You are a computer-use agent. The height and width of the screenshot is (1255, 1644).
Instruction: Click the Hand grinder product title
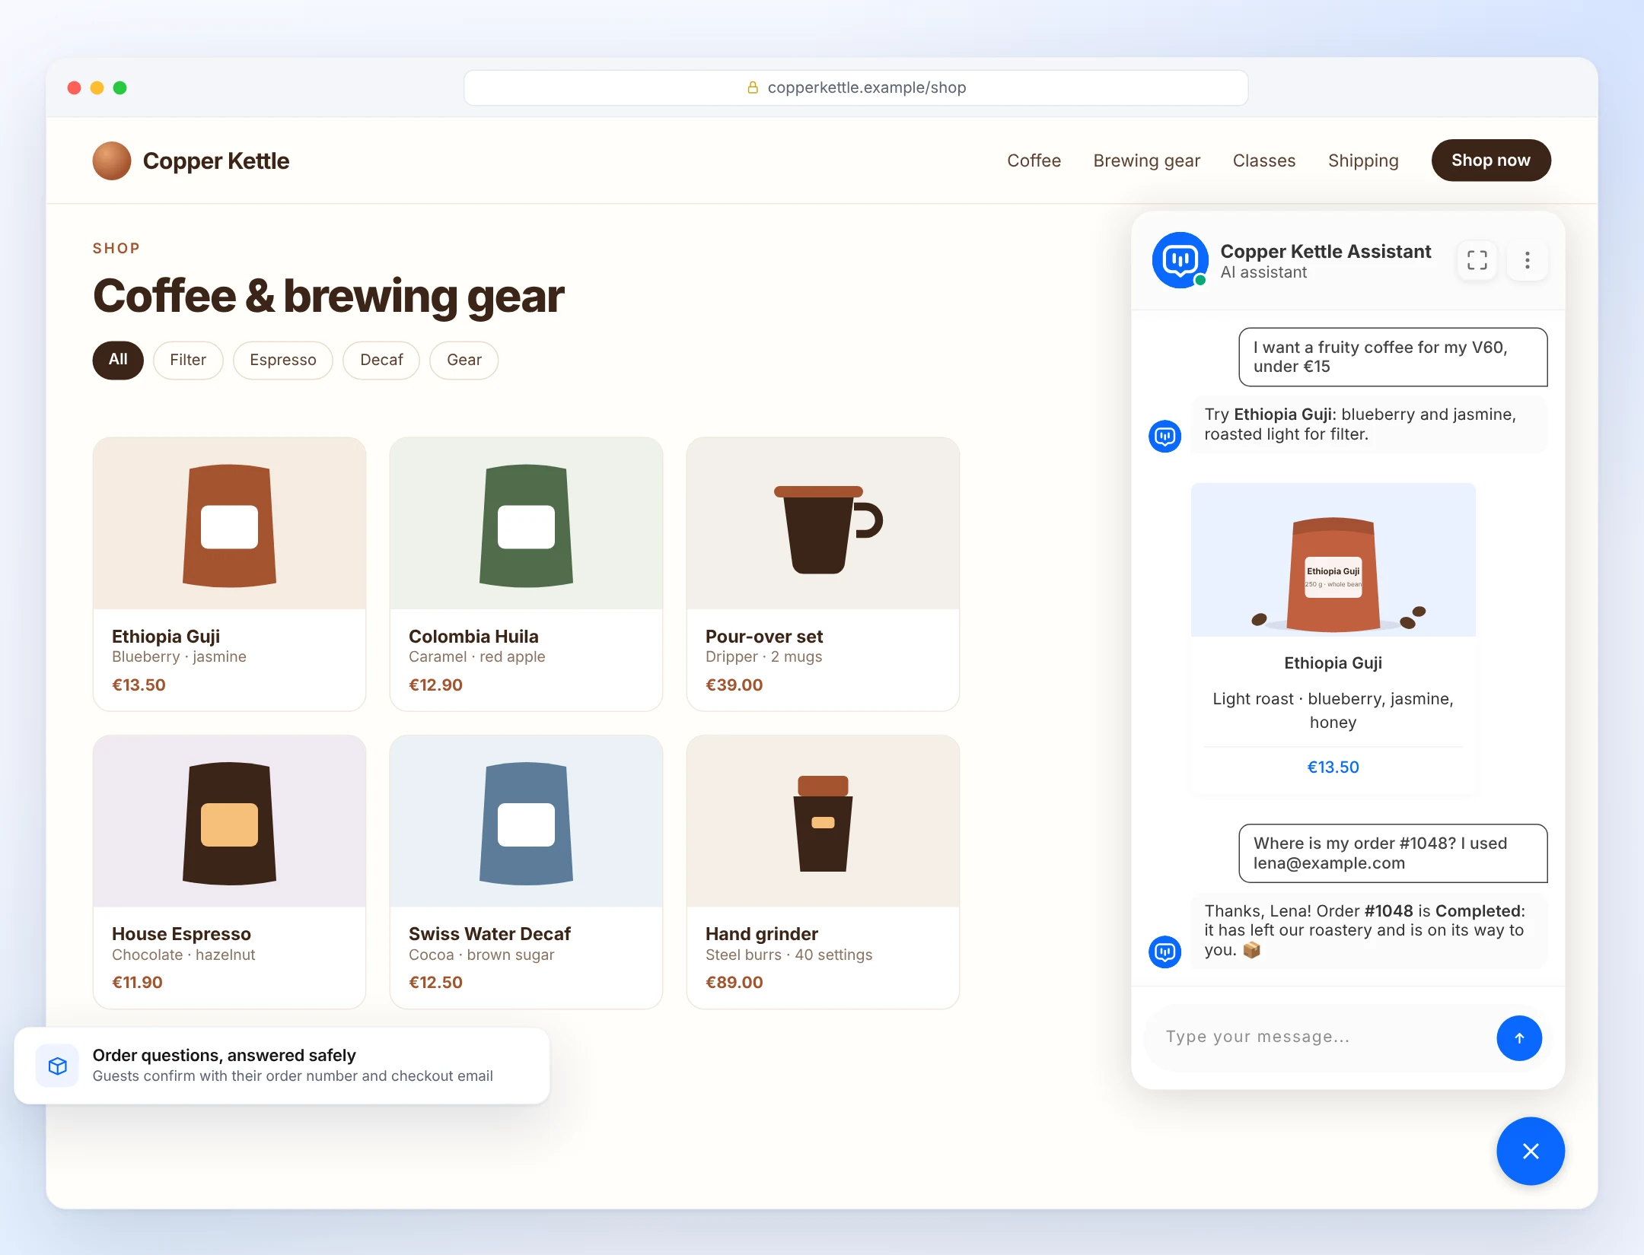[762, 934]
